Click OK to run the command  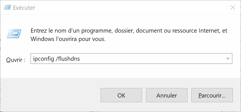click(121, 95)
